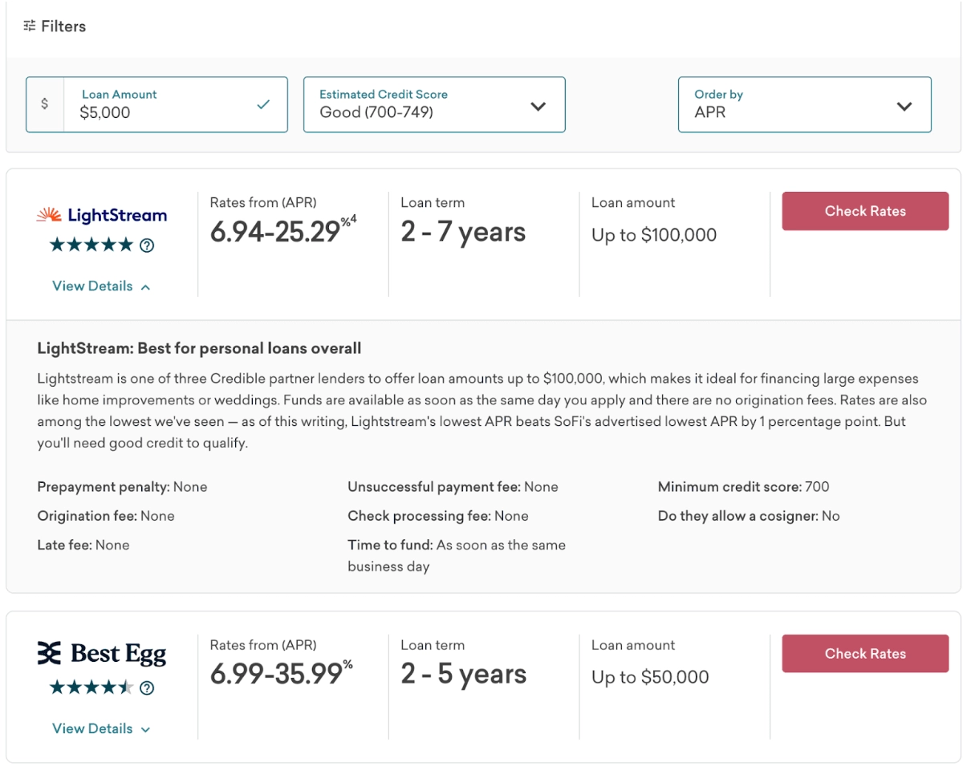Expand Best Egg View Details section
The width and height of the screenshot is (971, 767).
(x=101, y=728)
